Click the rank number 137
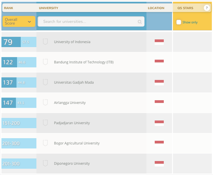 (x=8, y=83)
